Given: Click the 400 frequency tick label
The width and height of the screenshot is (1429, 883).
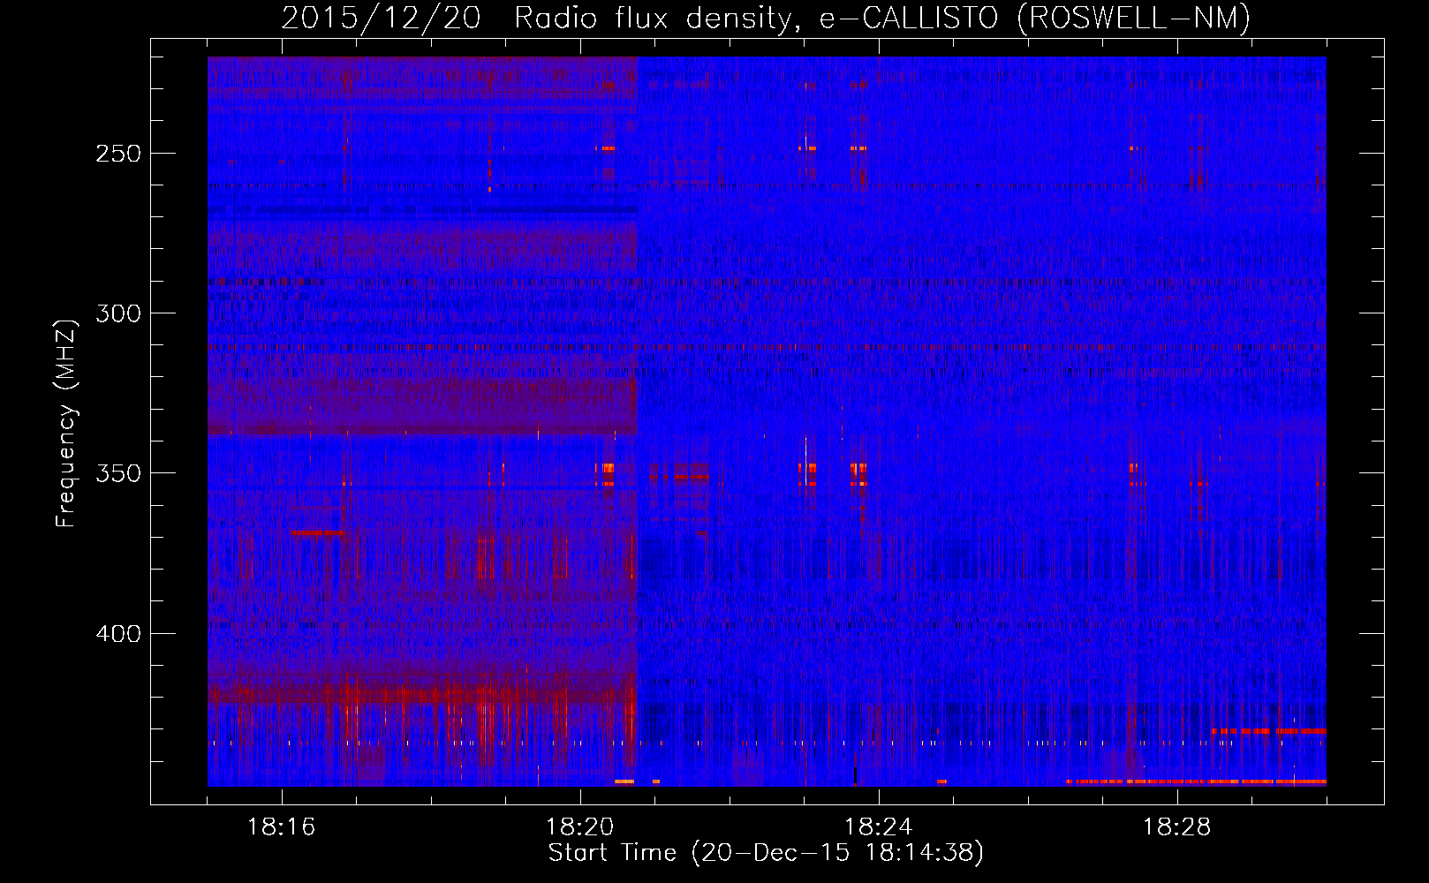Looking at the screenshot, I should (118, 634).
